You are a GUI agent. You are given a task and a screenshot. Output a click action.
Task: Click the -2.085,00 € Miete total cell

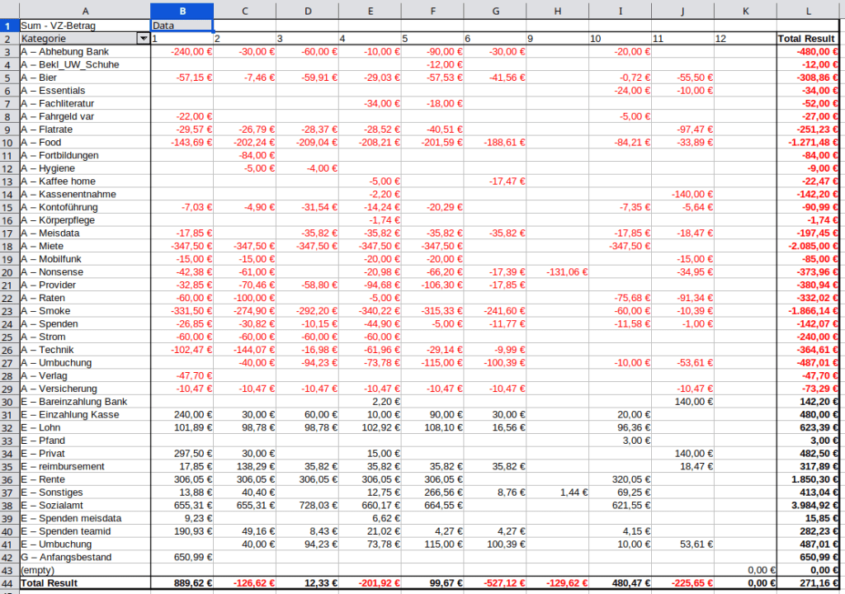pyautogui.click(x=809, y=246)
